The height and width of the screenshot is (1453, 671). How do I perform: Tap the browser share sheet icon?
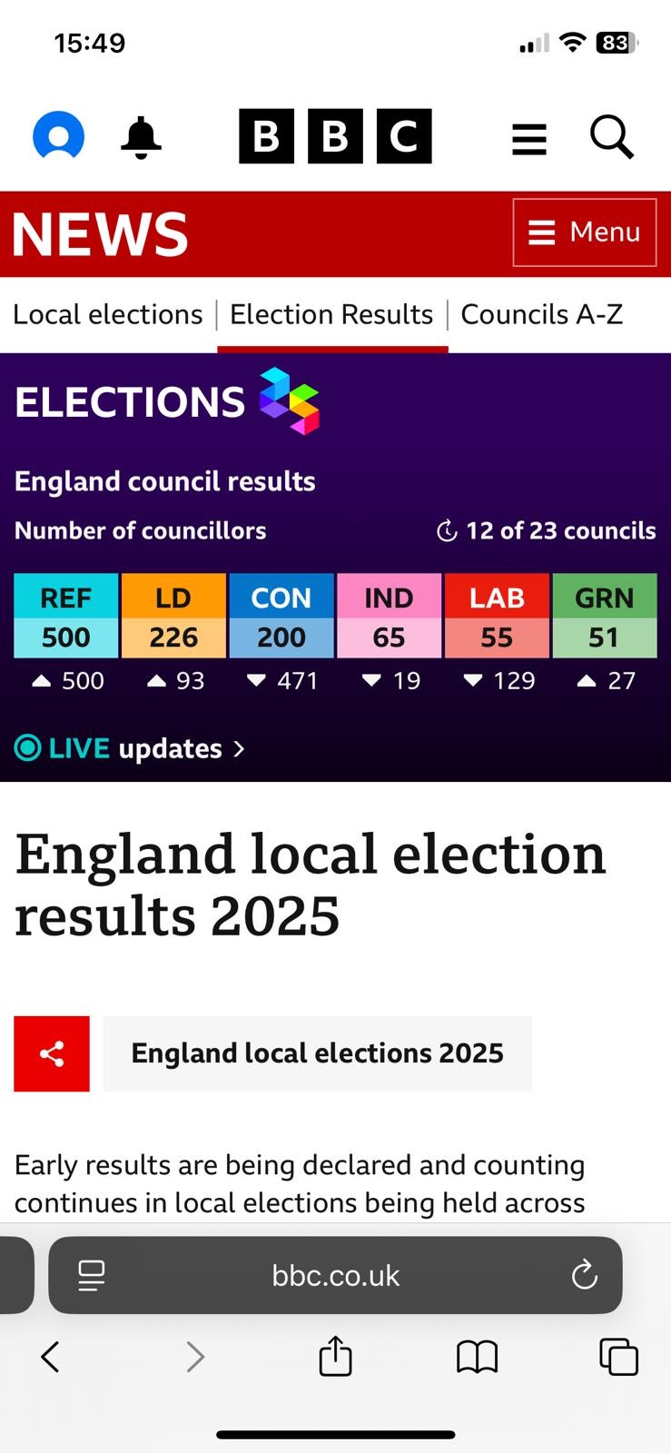point(335,1357)
